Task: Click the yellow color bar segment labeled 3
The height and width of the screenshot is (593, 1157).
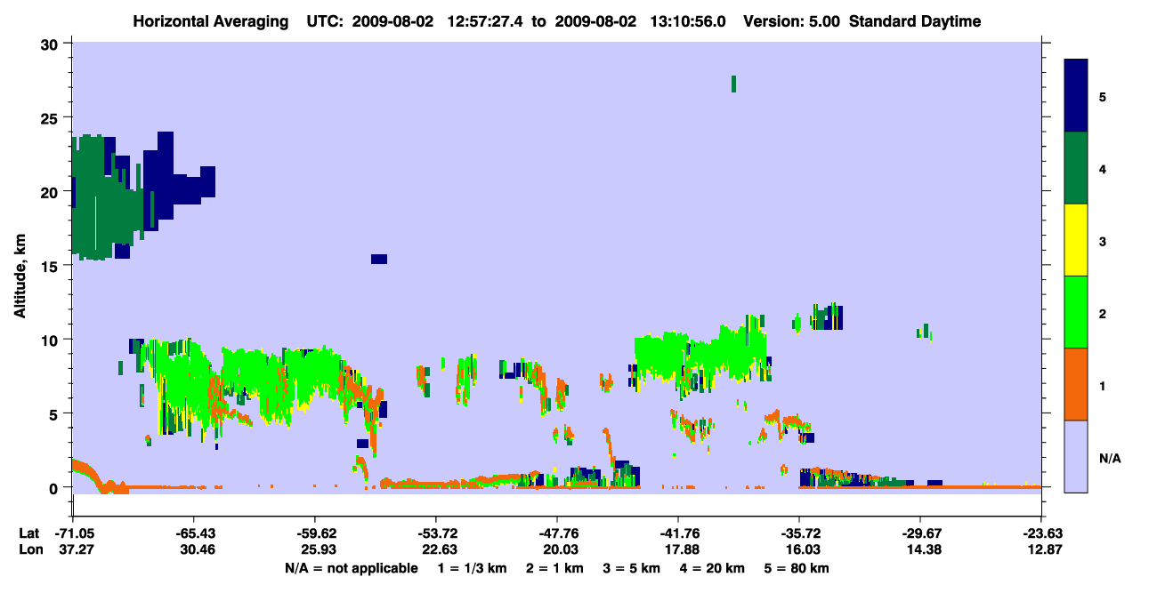Action: pyautogui.click(x=1076, y=240)
